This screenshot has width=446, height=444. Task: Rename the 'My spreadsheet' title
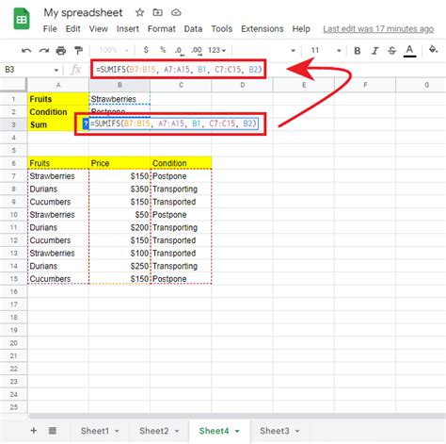[83, 12]
